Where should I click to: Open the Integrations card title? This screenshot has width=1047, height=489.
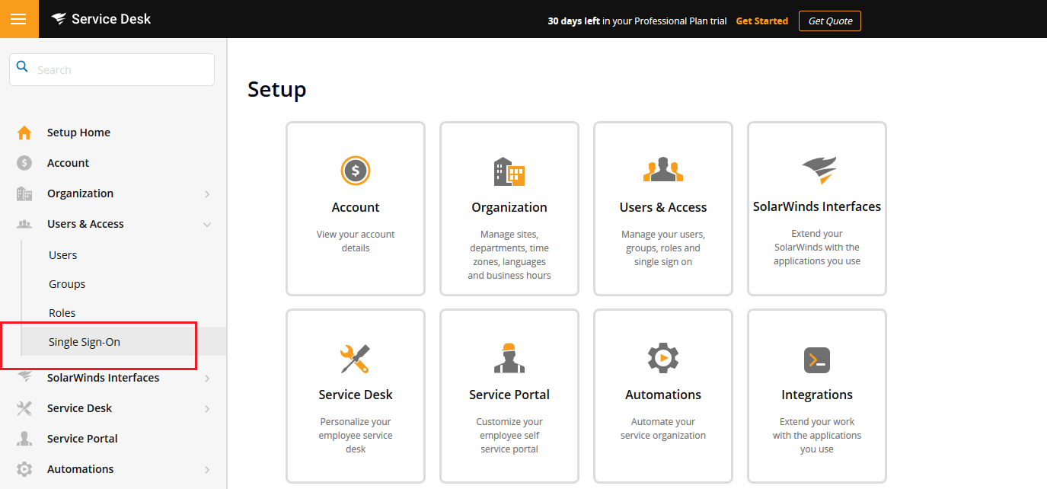pos(817,395)
